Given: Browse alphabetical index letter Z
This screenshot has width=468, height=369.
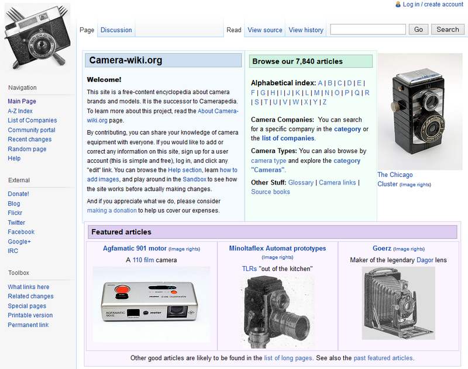Looking at the screenshot, I should (325, 102).
